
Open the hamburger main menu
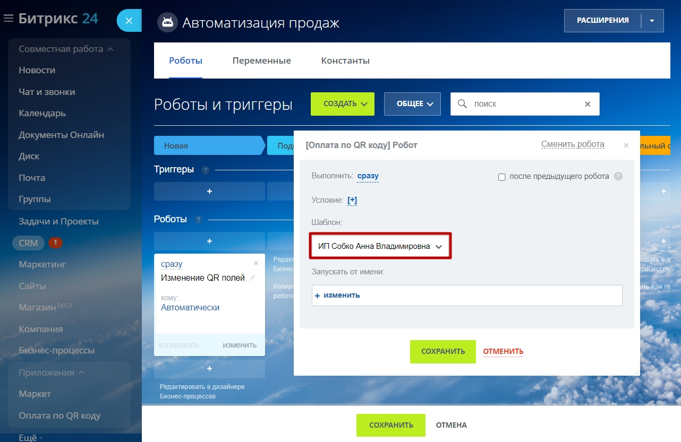click(8, 19)
